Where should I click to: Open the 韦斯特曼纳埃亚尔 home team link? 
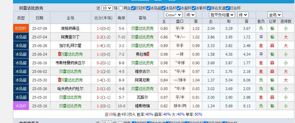click(x=70, y=63)
